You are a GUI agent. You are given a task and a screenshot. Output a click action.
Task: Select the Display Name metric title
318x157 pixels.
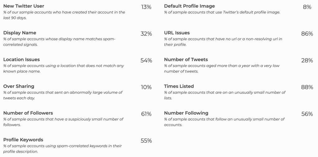(20, 33)
